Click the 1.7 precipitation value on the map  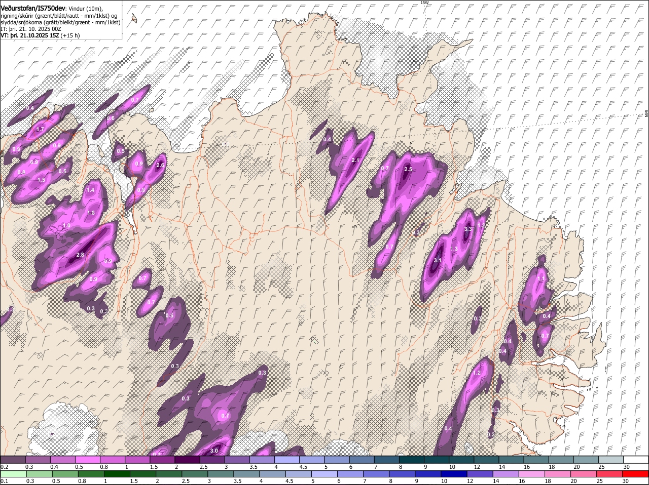click(x=41, y=130)
